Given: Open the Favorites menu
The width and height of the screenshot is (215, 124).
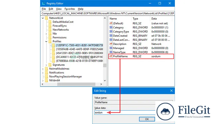Looking at the screenshot, I should (70, 9).
